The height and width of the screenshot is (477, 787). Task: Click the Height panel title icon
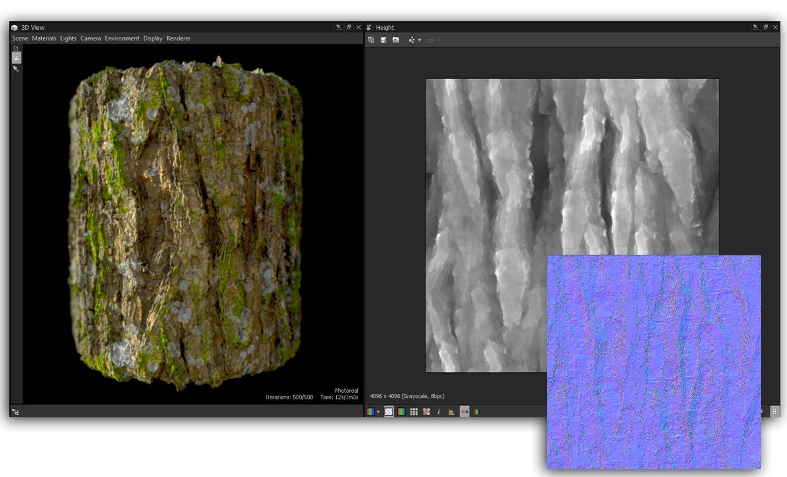click(369, 28)
